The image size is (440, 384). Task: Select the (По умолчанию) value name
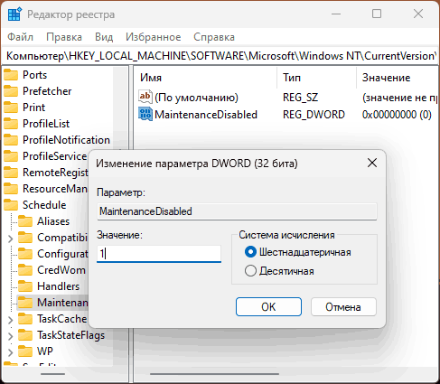click(196, 98)
